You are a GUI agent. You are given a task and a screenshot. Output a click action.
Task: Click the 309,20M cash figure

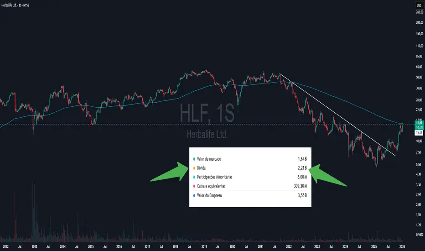[x=301, y=186]
